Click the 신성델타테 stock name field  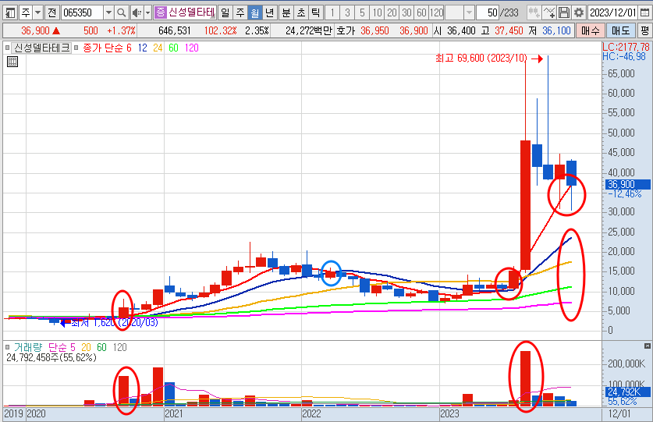[192, 13]
